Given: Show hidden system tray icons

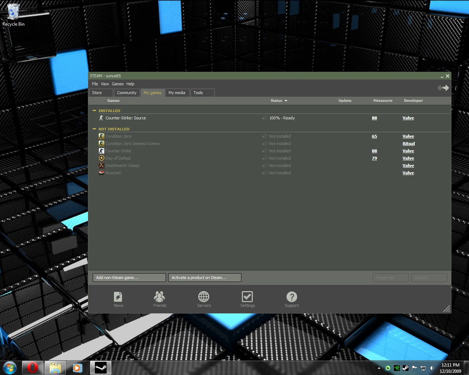Looking at the screenshot, I should click(379, 368).
